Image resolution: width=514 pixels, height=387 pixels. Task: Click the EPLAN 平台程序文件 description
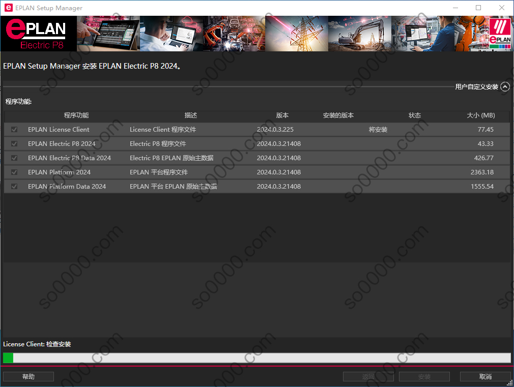point(159,172)
